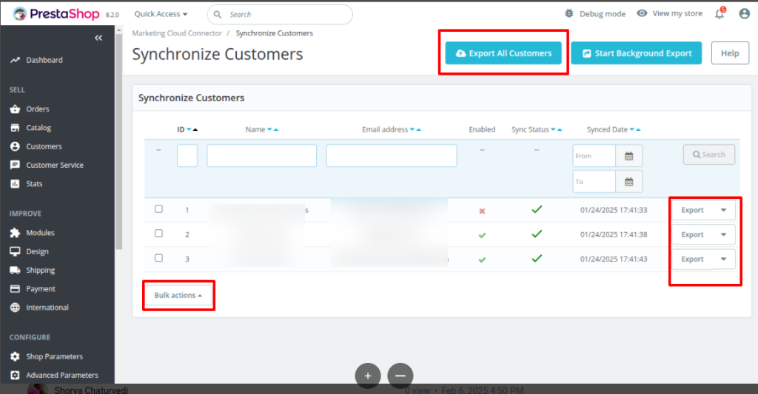Open International in the sidebar
Viewport: 758px width, 394px height.
point(47,308)
